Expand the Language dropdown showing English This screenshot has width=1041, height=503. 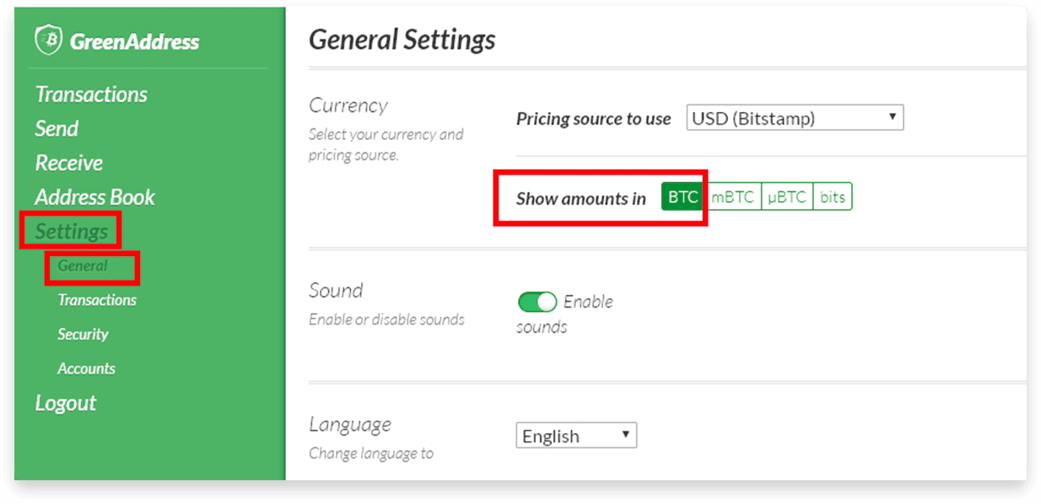(576, 436)
